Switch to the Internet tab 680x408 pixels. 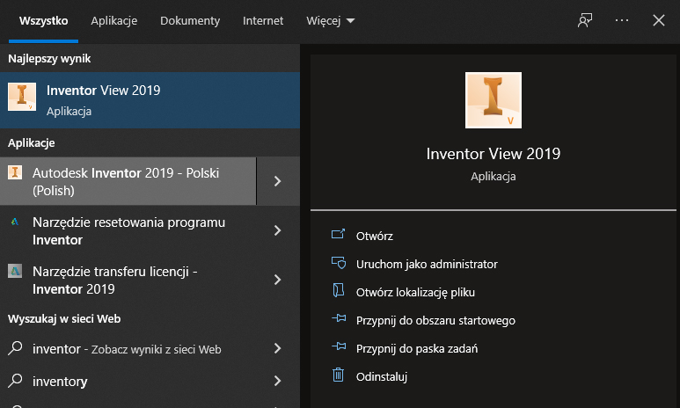click(263, 21)
